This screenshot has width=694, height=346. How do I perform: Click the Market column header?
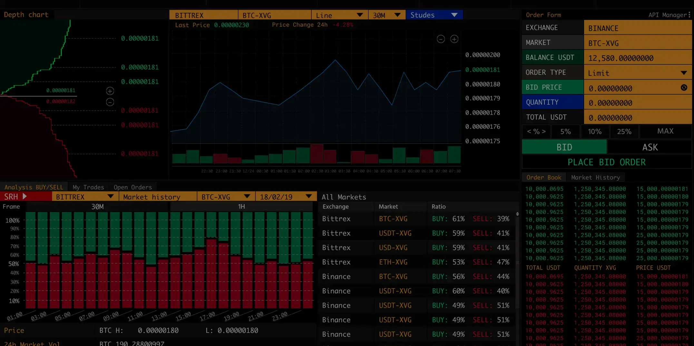[x=388, y=206]
